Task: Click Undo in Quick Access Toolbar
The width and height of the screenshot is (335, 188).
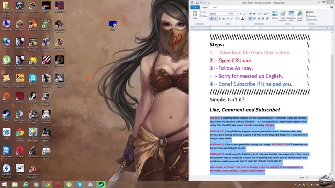Action: click(201, 3)
